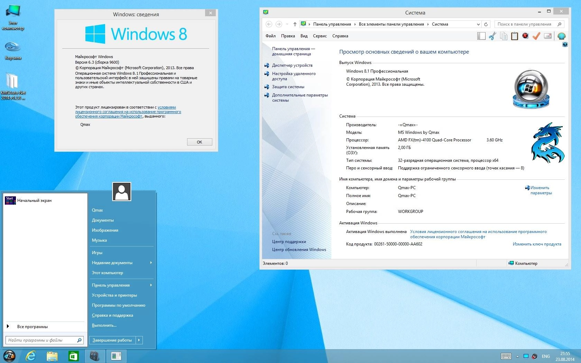Click Изменить параметры link

(541, 190)
